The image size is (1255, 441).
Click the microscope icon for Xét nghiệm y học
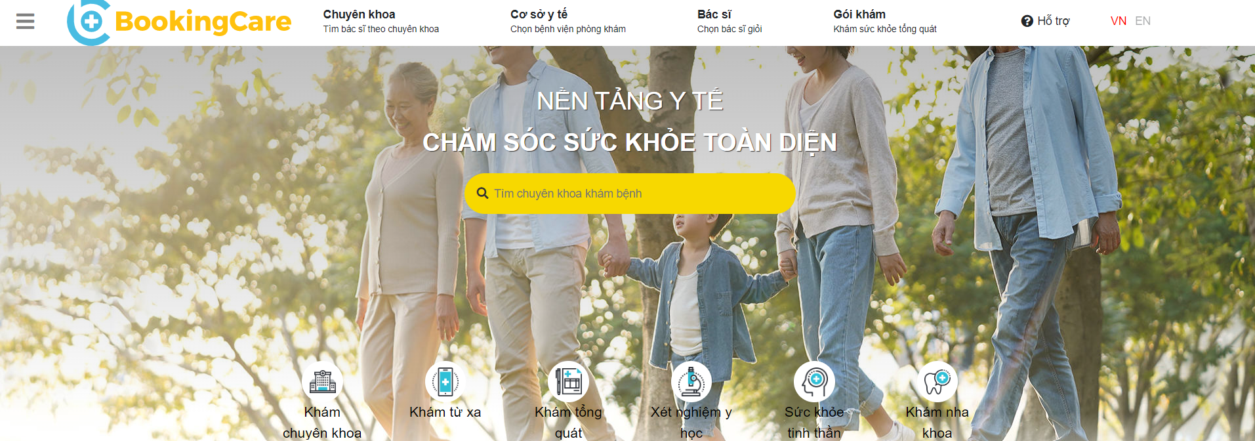point(691,381)
